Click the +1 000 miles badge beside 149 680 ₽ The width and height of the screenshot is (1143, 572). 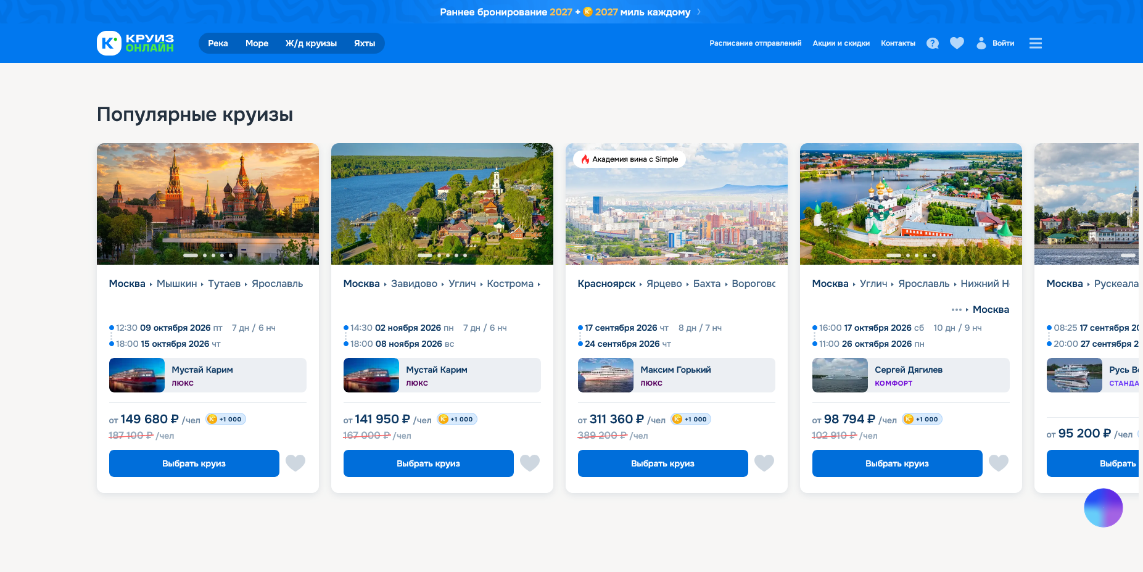tap(226, 419)
